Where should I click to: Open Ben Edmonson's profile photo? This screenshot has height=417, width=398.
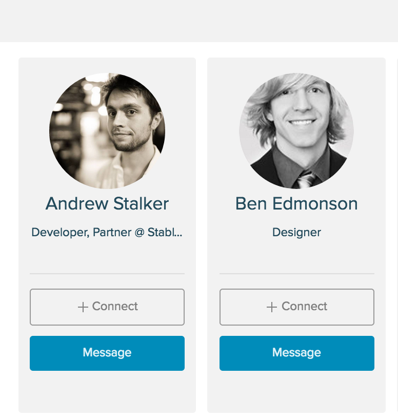296,130
